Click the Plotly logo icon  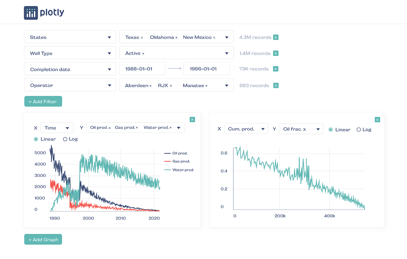[31, 13]
